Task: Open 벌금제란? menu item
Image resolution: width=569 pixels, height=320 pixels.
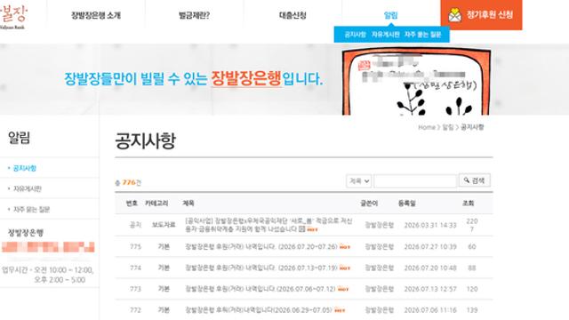Action: coord(194,15)
